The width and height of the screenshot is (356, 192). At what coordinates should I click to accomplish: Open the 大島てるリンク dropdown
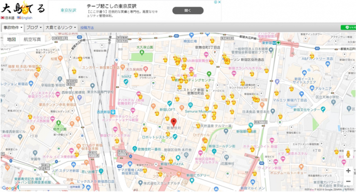click(61, 27)
